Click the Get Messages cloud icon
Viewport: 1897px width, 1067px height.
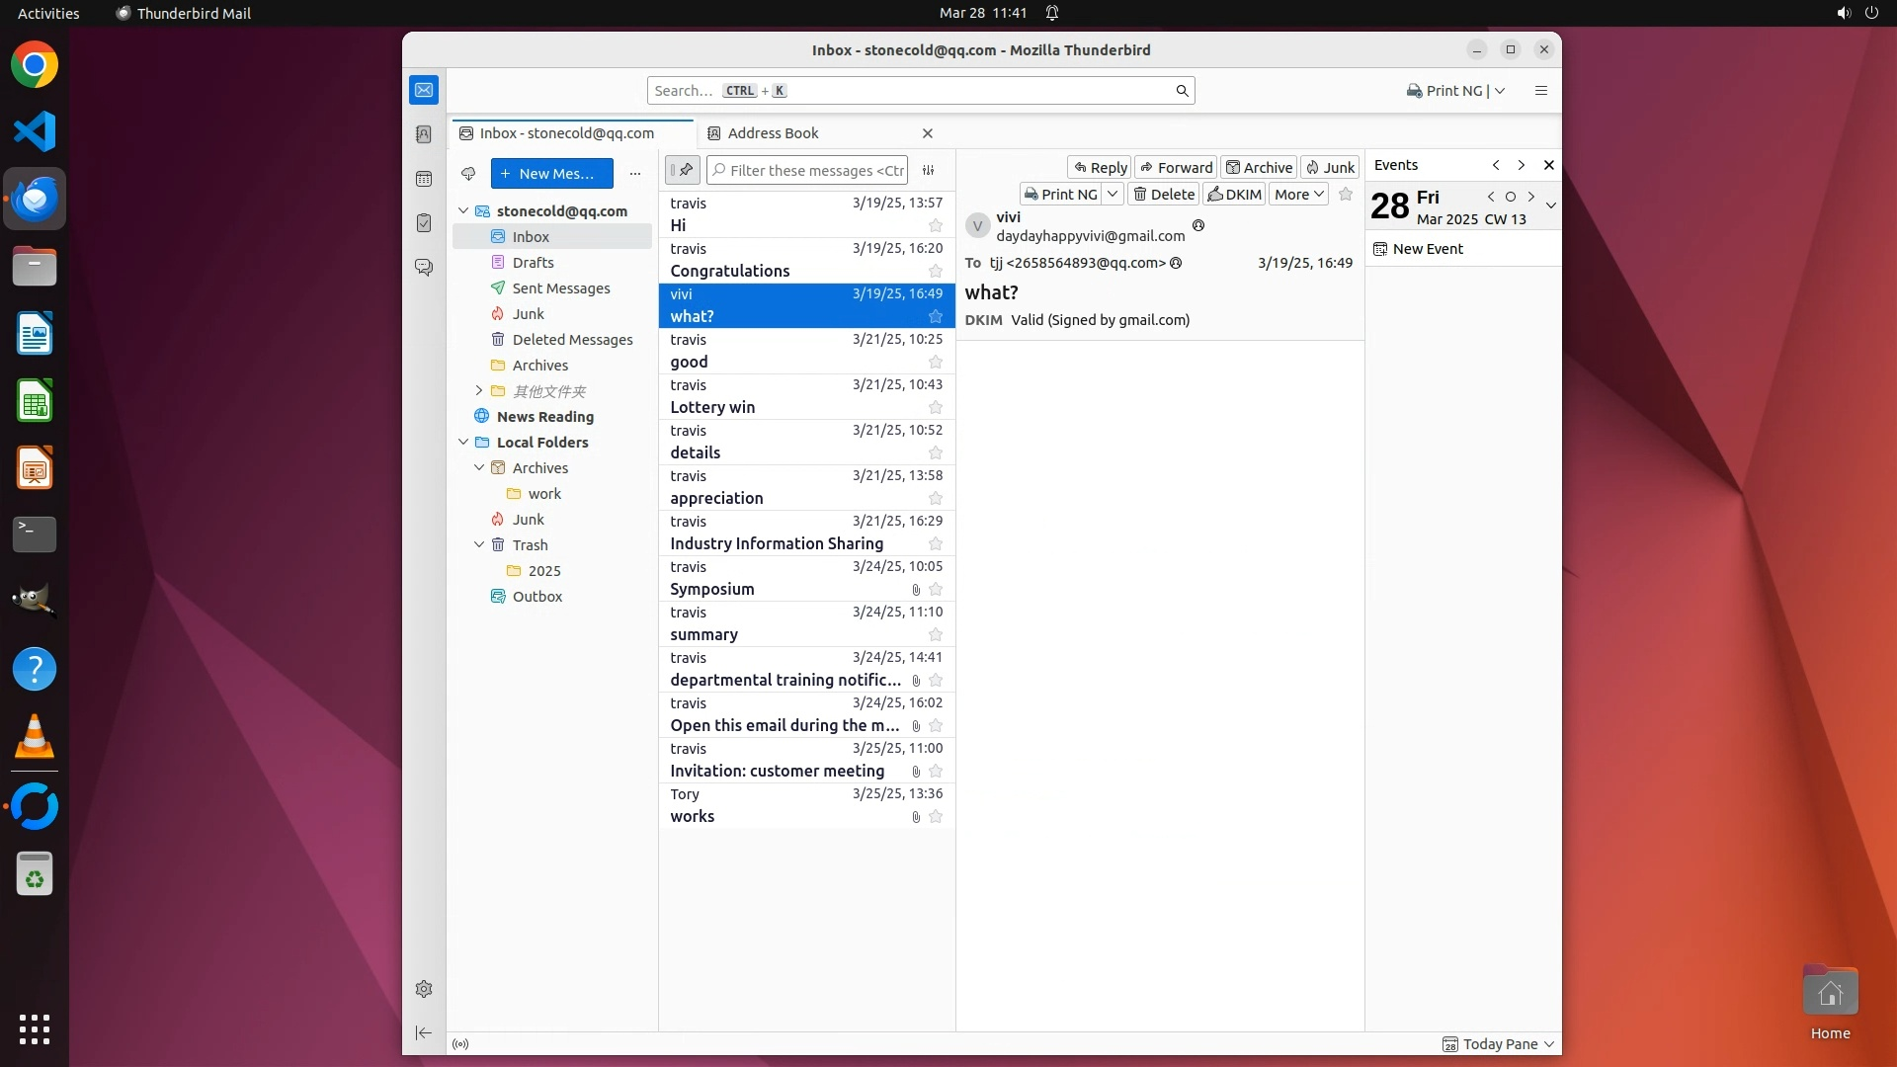click(x=468, y=174)
